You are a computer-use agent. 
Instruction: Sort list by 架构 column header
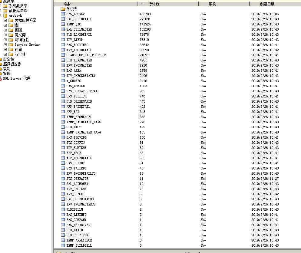[x=224, y=4]
